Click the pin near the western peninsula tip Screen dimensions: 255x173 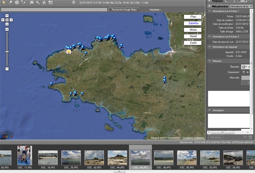51,84
